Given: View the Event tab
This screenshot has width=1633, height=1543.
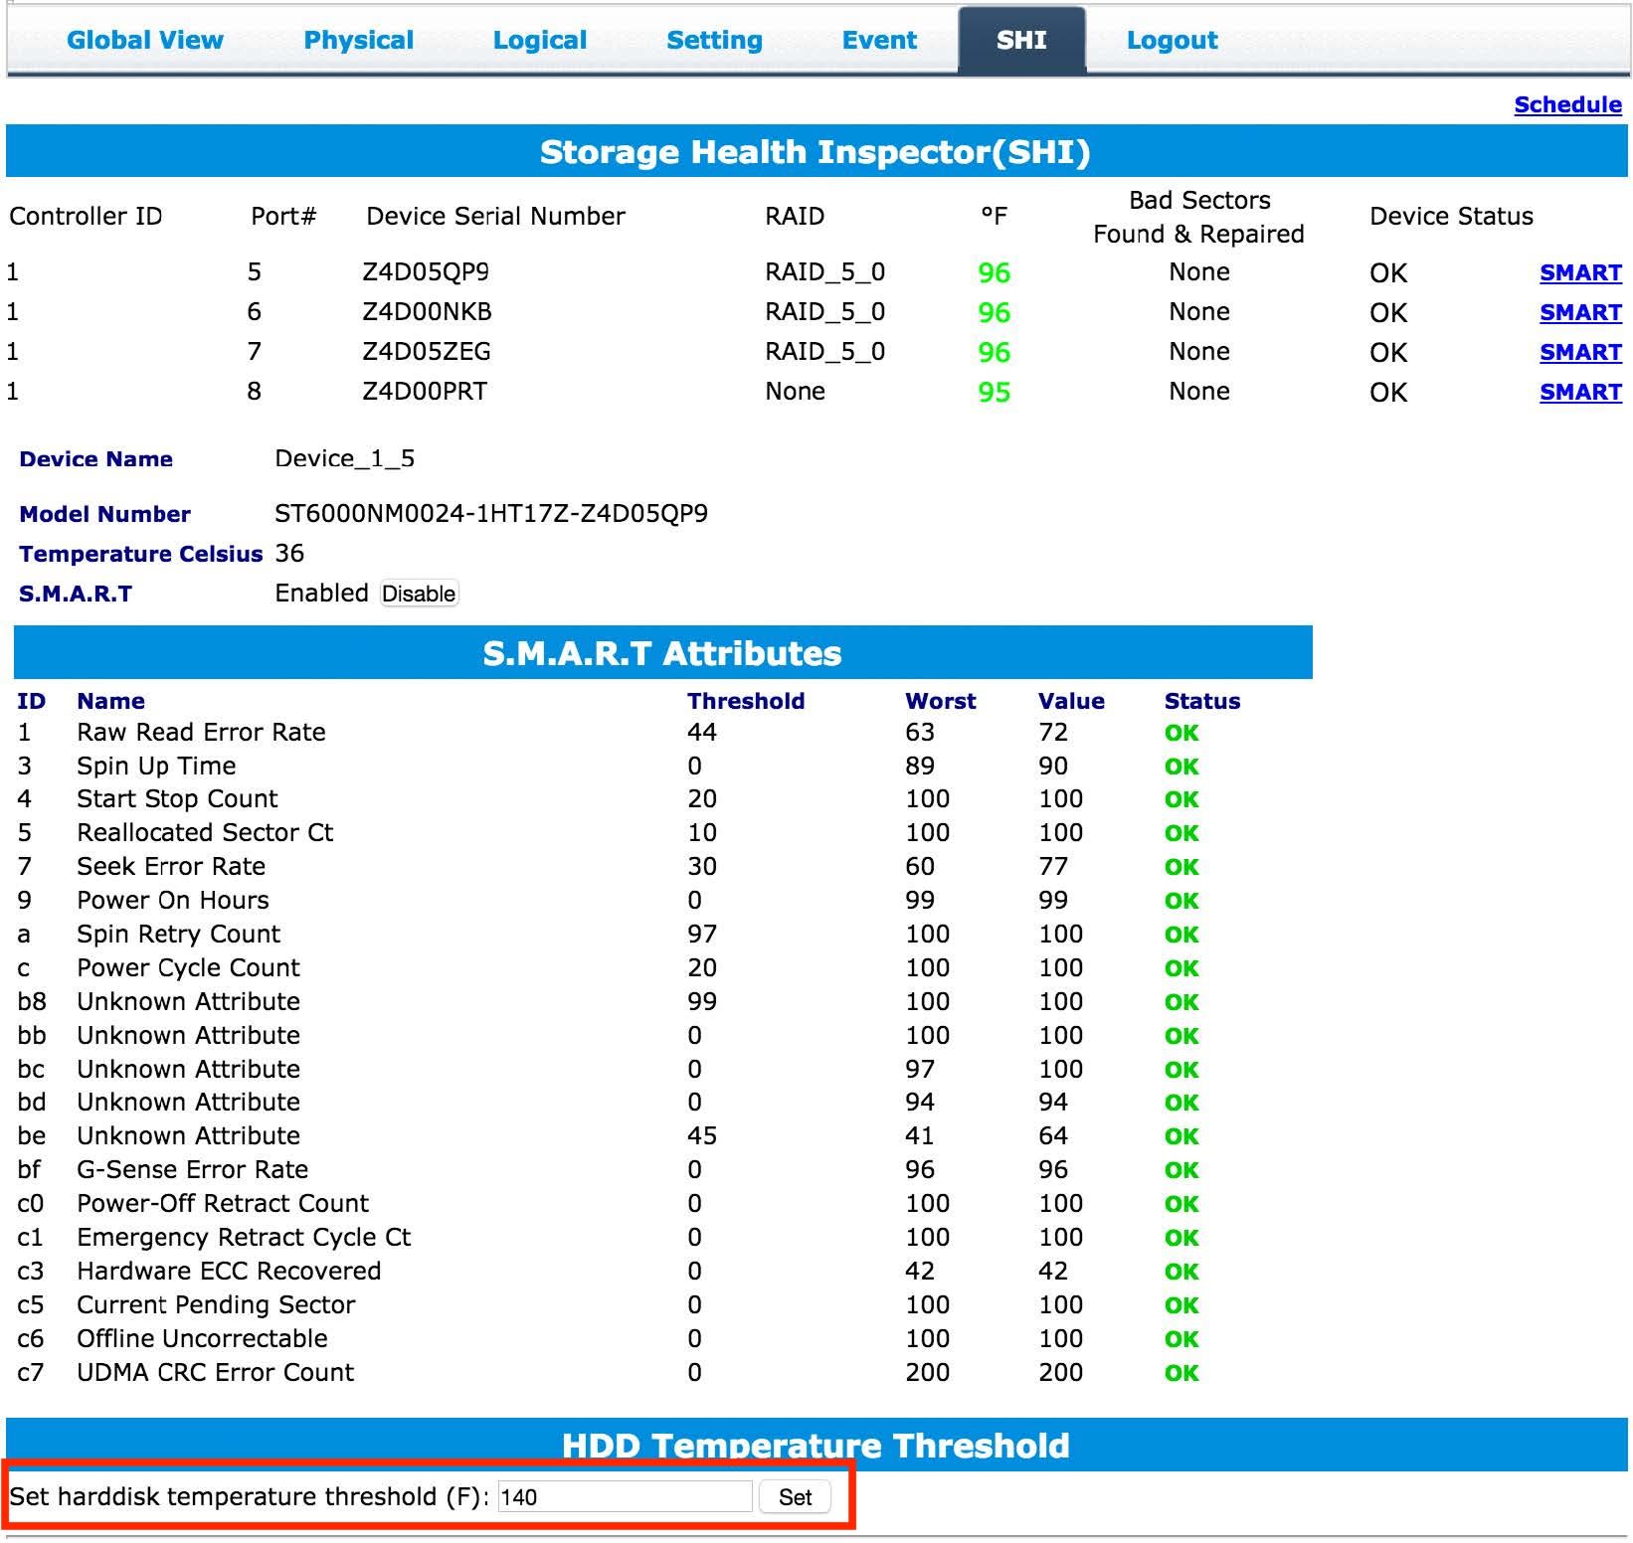Looking at the screenshot, I should click(x=879, y=40).
